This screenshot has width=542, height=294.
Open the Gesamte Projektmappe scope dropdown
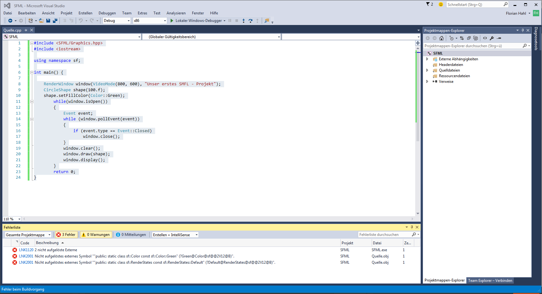pyautogui.click(x=49, y=235)
